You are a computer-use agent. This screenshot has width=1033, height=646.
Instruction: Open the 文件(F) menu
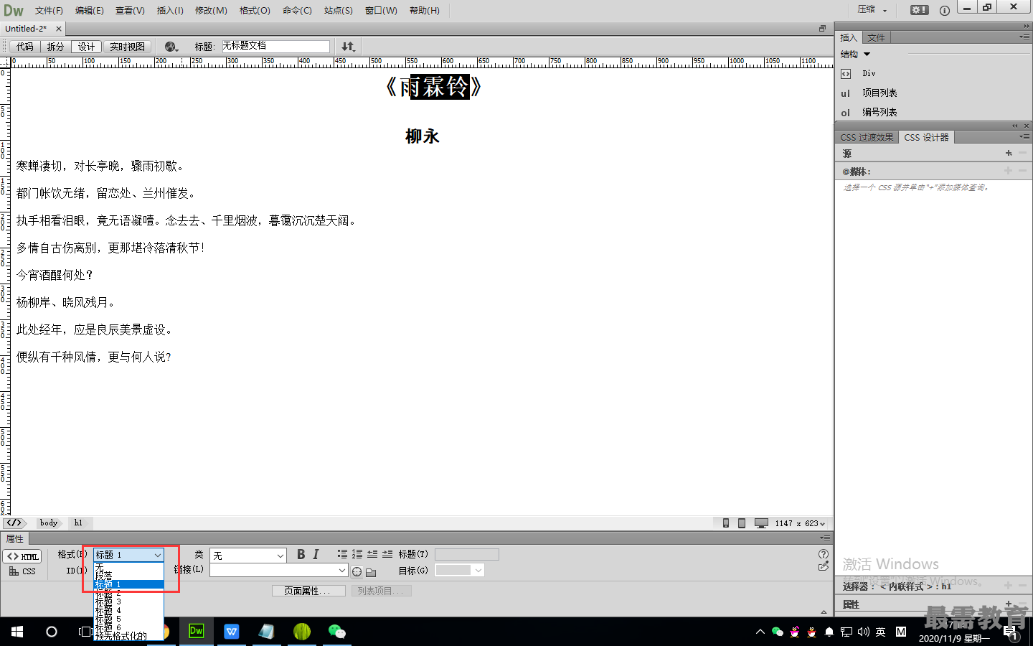(x=49, y=10)
